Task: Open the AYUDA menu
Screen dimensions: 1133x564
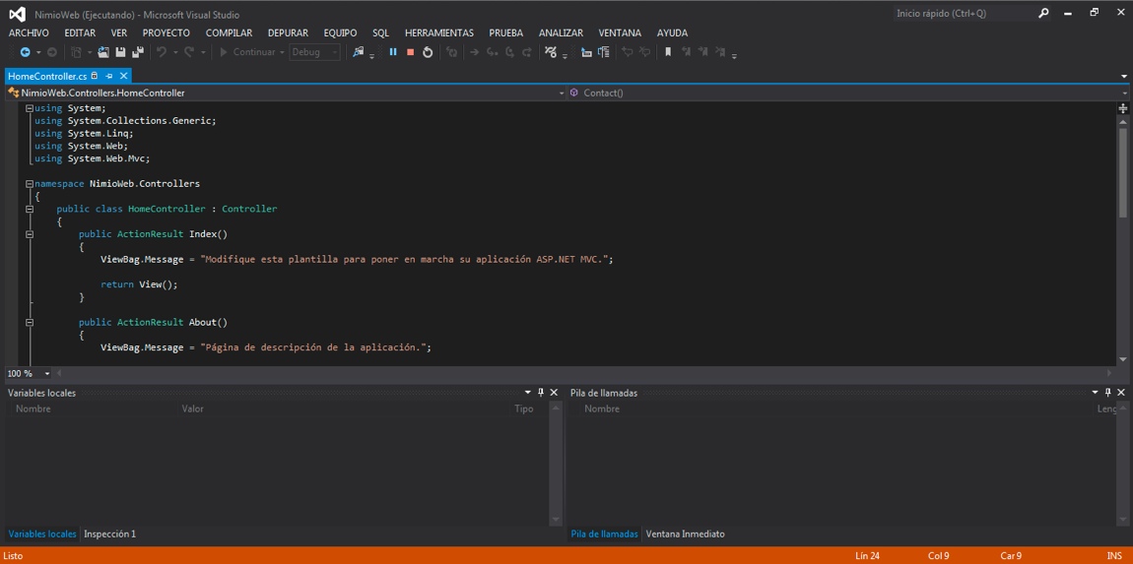Action: click(x=672, y=33)
